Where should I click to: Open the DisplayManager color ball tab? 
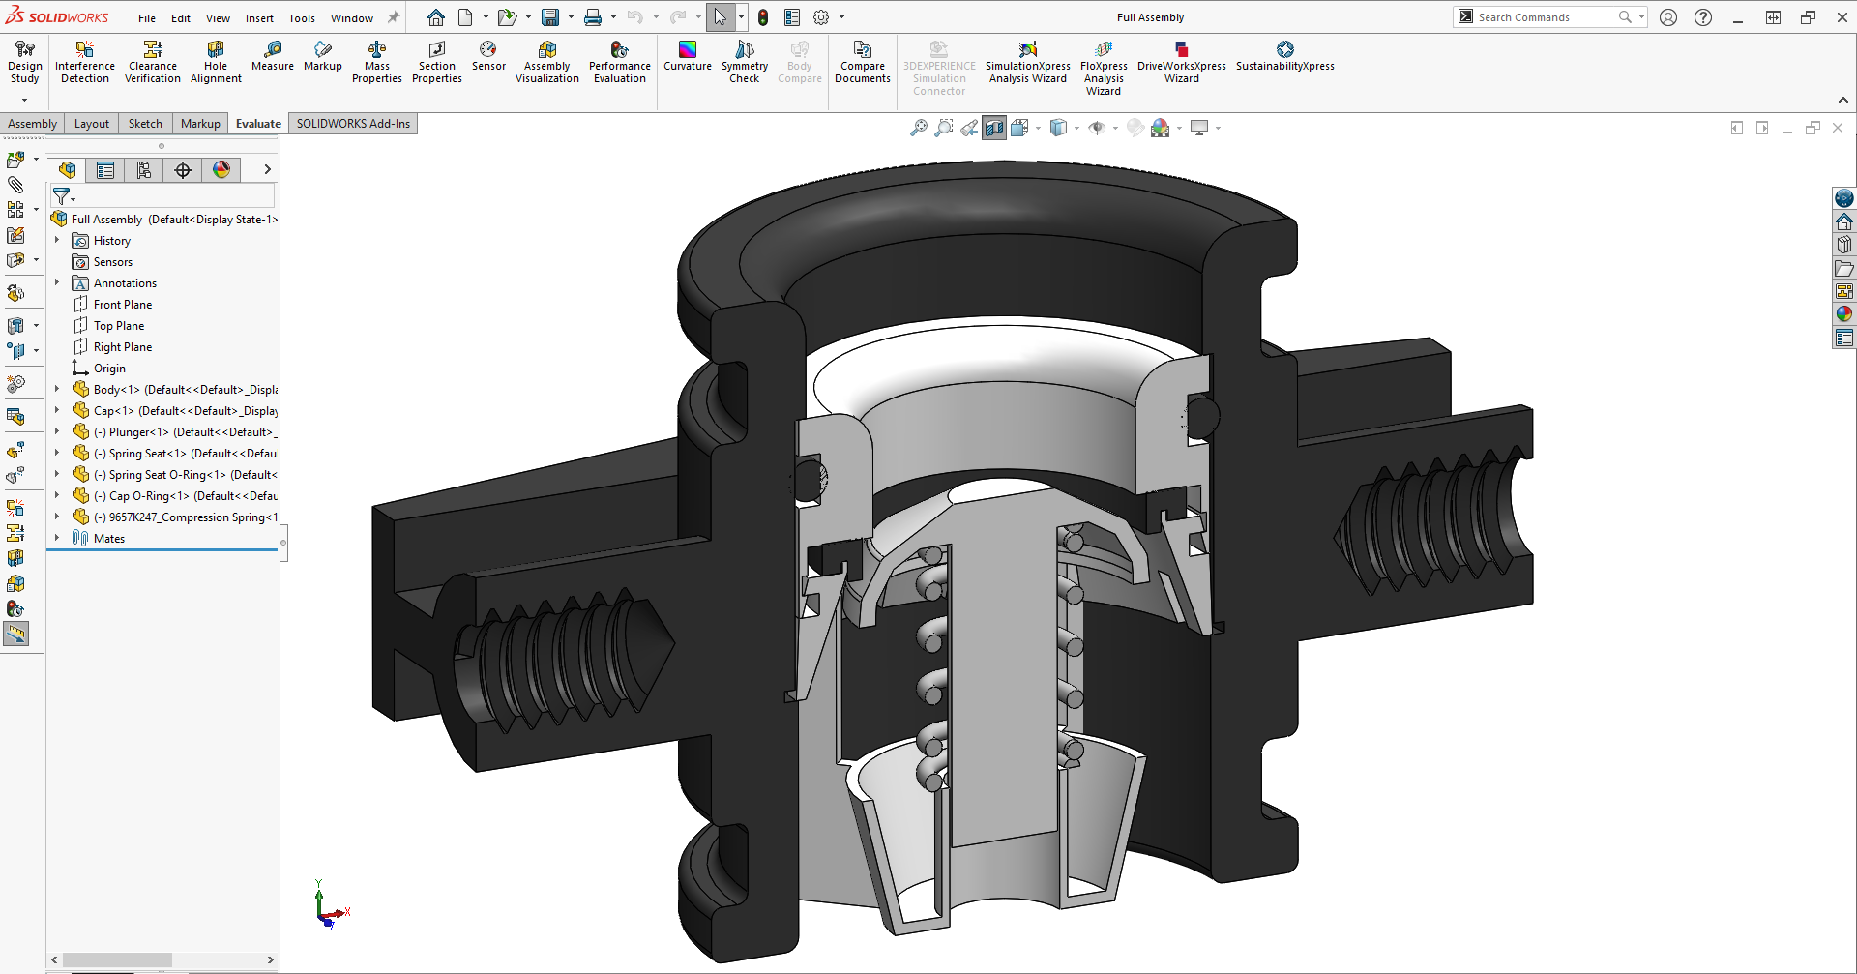221,170
